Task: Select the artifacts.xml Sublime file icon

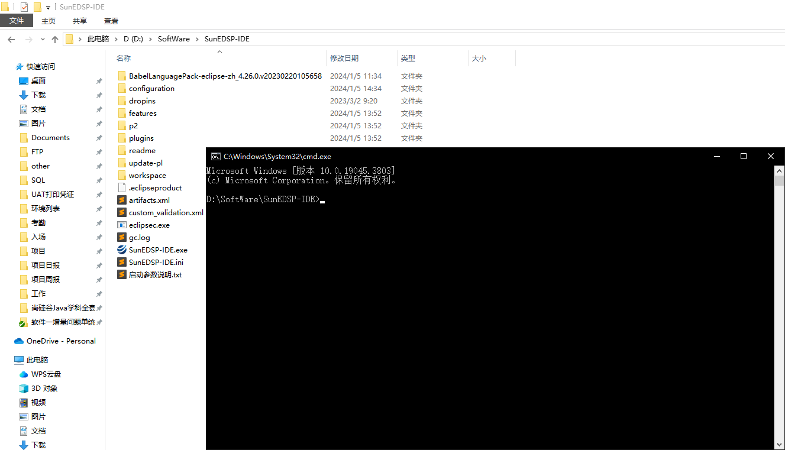Action: click(x=122, y=200)
